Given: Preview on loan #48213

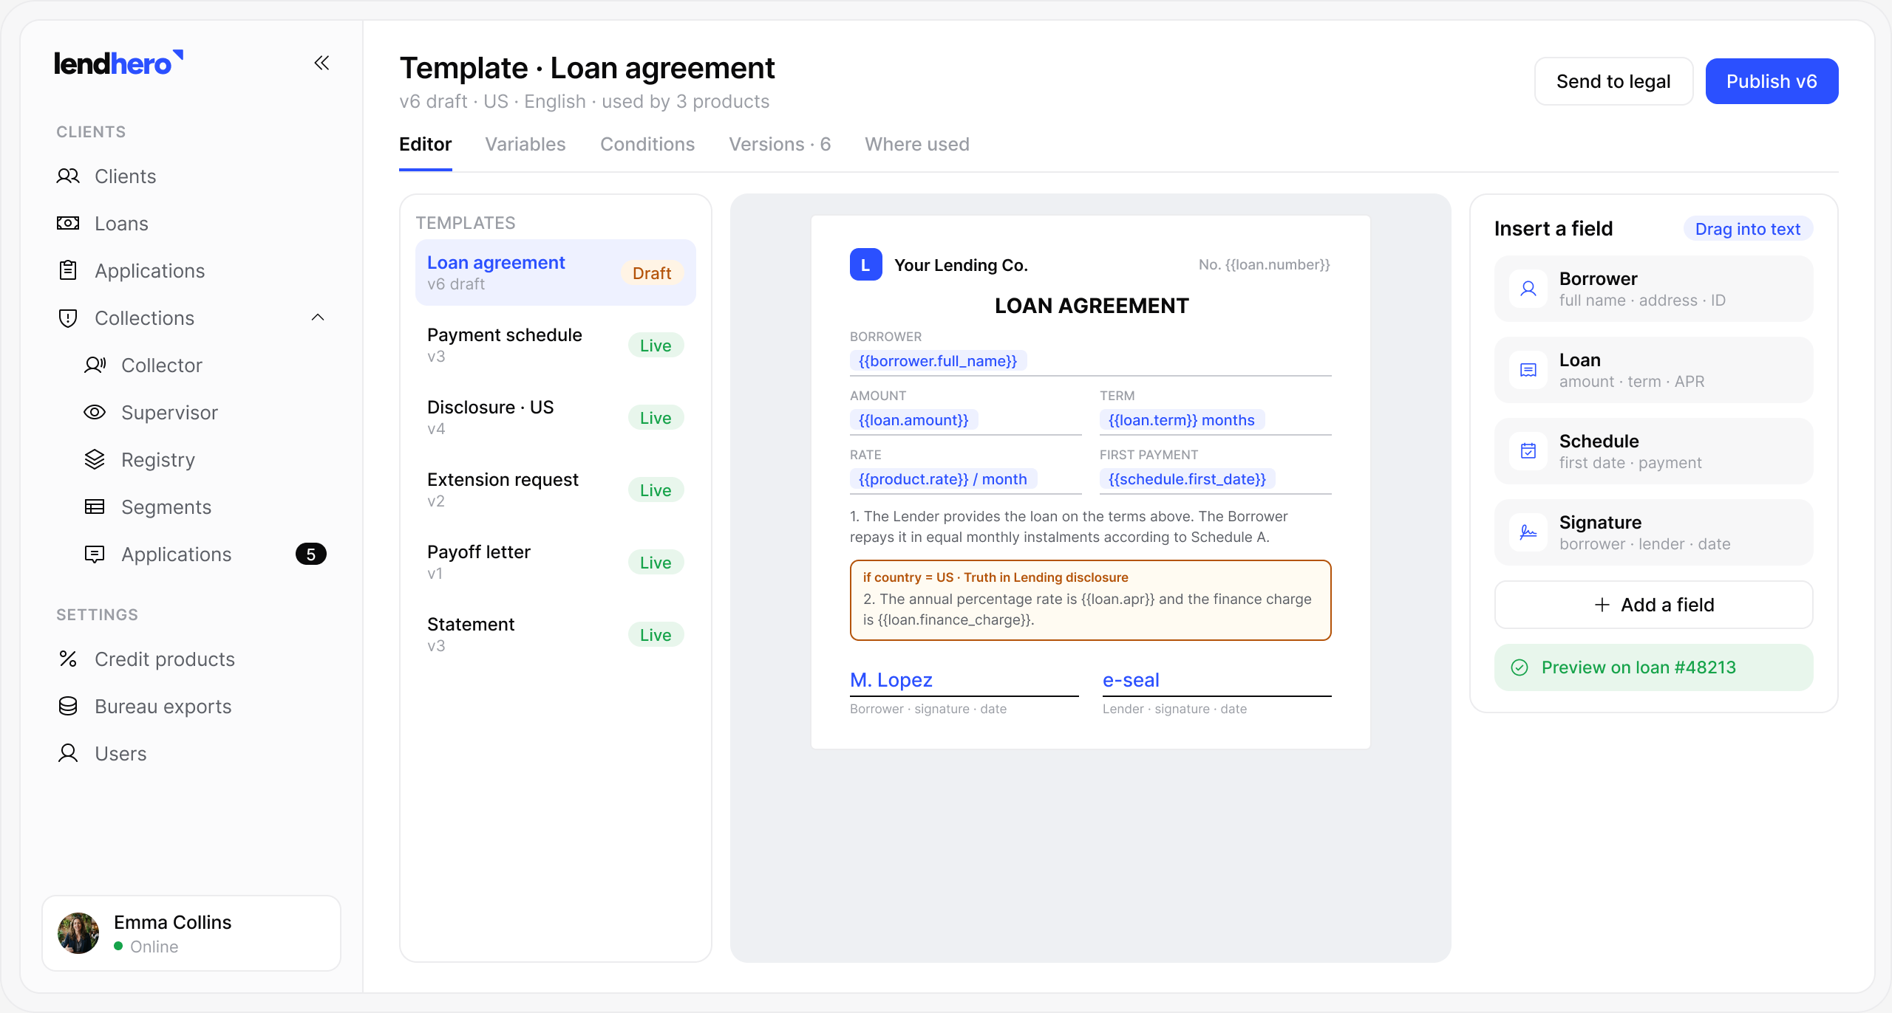Looking at the screenshot, I should (x=1653, y=667).
